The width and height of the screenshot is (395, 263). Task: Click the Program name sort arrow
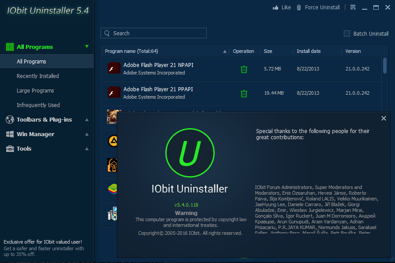225,52
